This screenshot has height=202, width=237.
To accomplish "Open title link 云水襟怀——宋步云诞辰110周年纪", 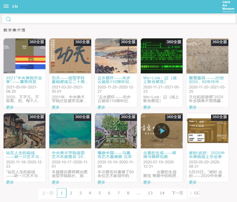I will 115,80.
